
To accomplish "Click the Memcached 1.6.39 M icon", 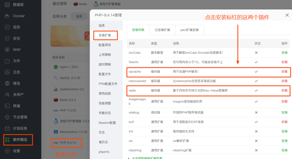I will click(56, 132).
